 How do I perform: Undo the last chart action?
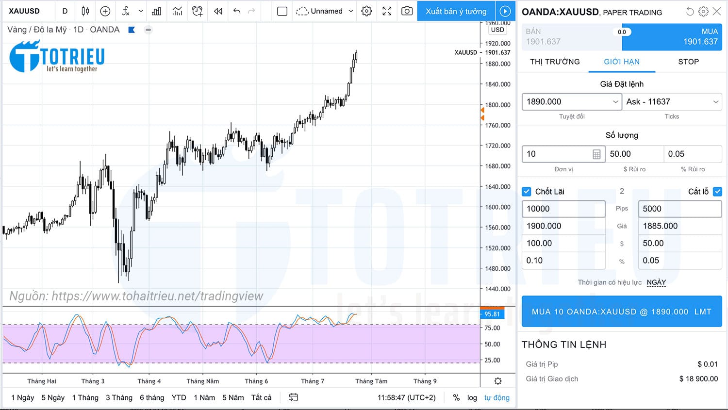(x=237, y=11)
